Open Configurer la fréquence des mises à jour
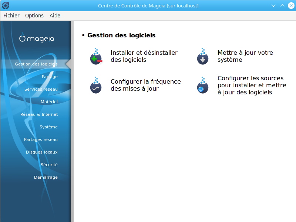 145,85
